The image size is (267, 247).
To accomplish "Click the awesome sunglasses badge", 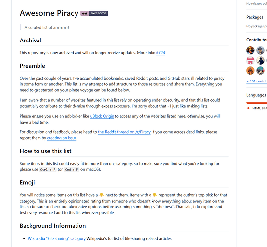I will 94,13.
